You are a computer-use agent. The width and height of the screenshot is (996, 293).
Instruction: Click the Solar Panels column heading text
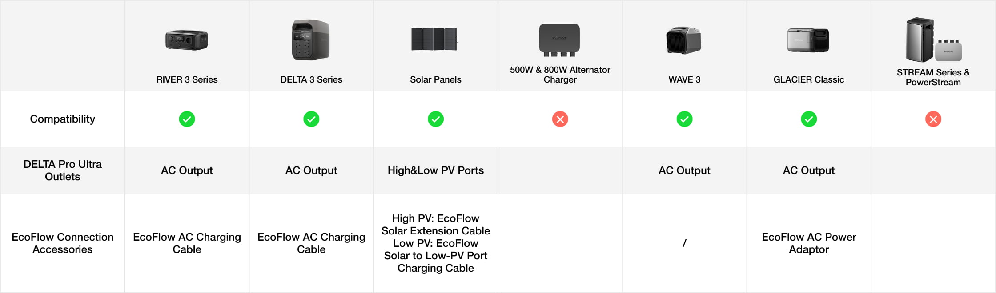(x=436, y=79)
